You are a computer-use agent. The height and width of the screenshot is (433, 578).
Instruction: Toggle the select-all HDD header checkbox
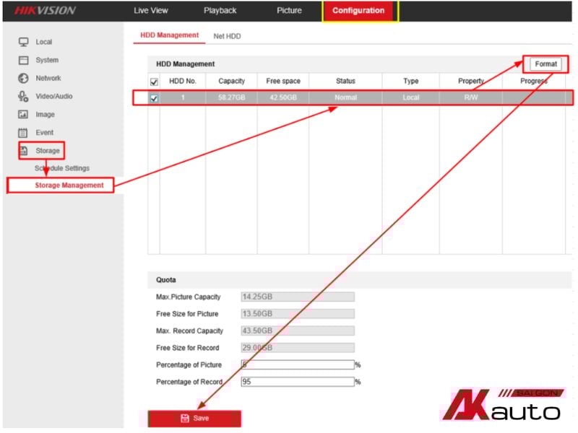(x=153, y=82)
